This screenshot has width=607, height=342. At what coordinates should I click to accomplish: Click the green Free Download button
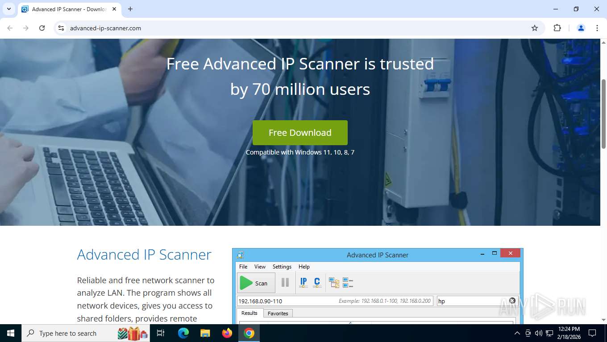(300, 133)
